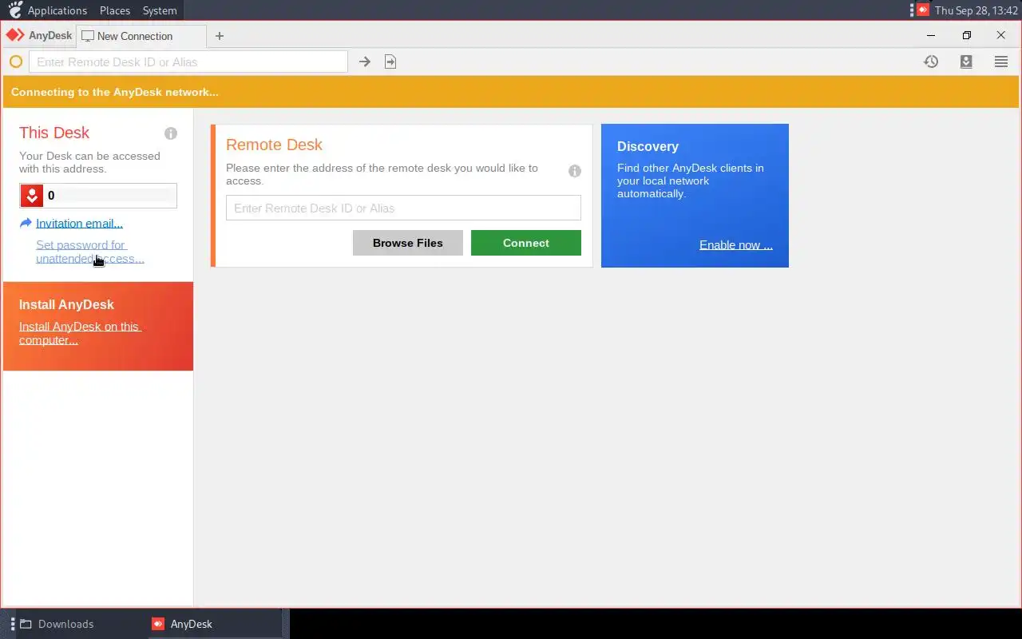The image size is (1022, 639).
Task: Click Enable now link in Discovery
Action: point(736,245)
